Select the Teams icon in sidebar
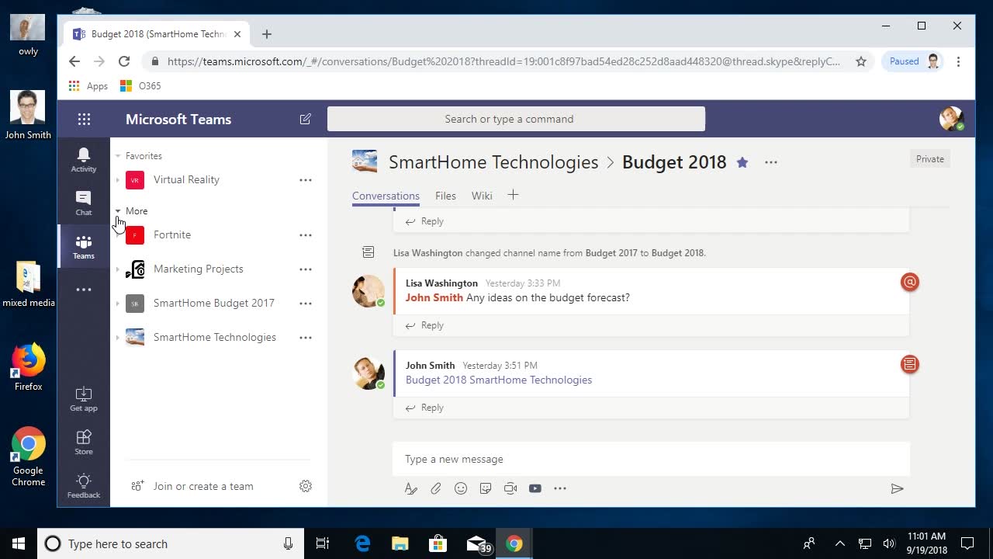The width and height of the screenshot is (993, 559). pyautogui.click(x=84, y=247)
